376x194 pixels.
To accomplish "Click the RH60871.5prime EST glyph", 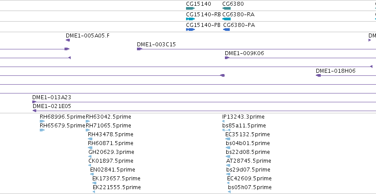I will pos(90,148).
